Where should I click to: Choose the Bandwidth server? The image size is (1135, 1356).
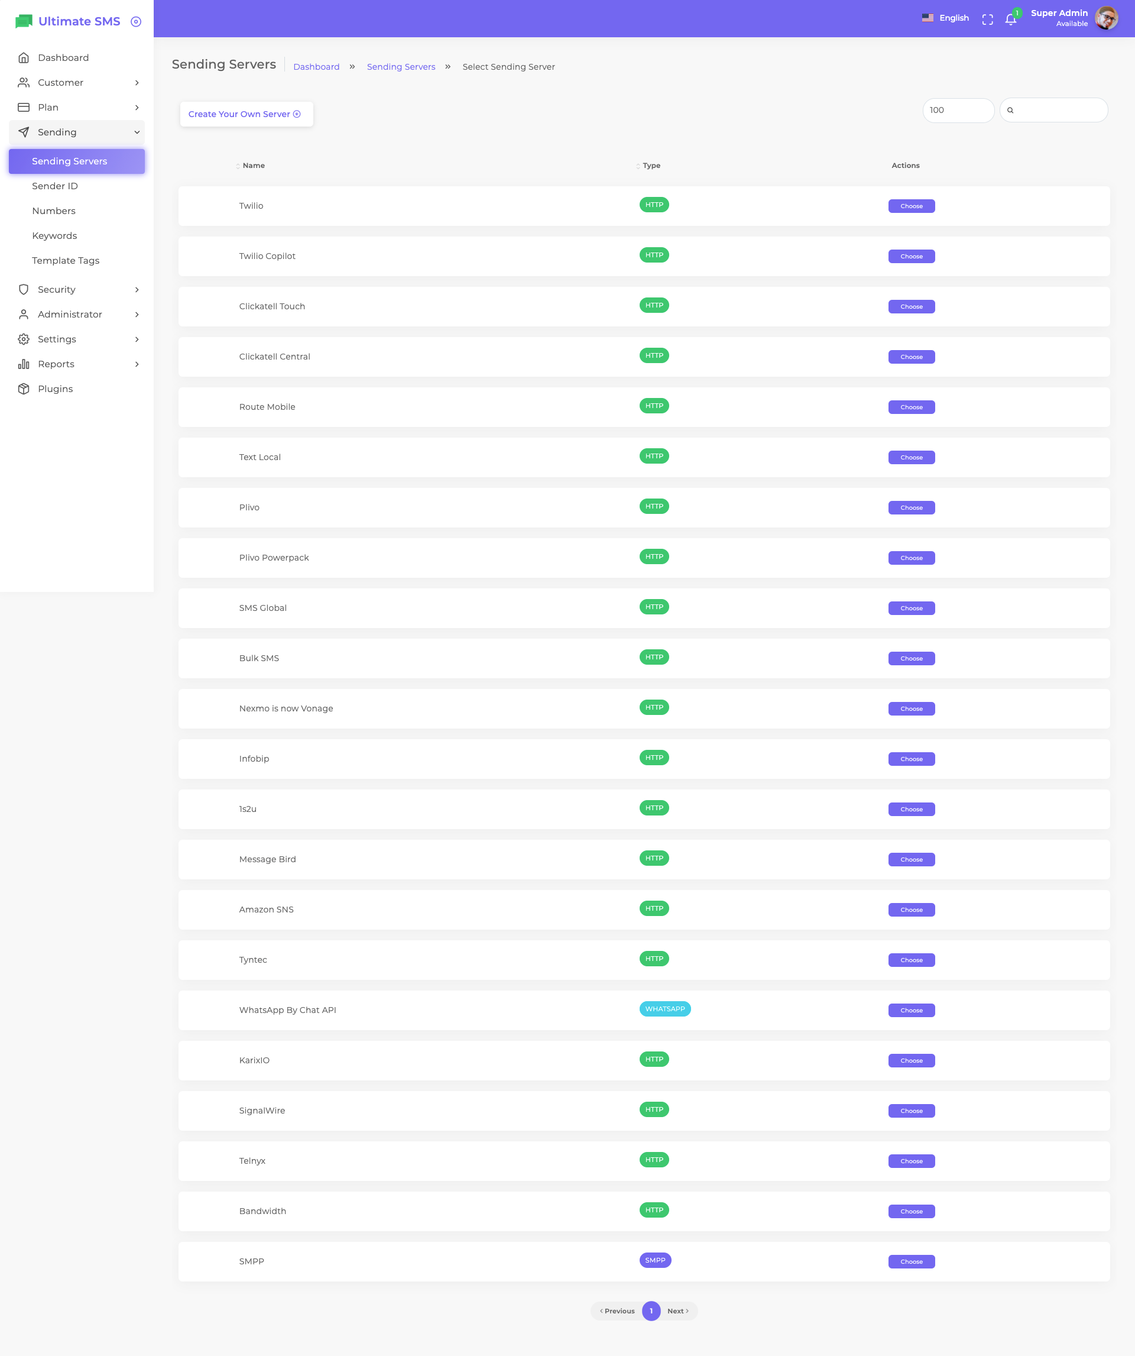911,1211
